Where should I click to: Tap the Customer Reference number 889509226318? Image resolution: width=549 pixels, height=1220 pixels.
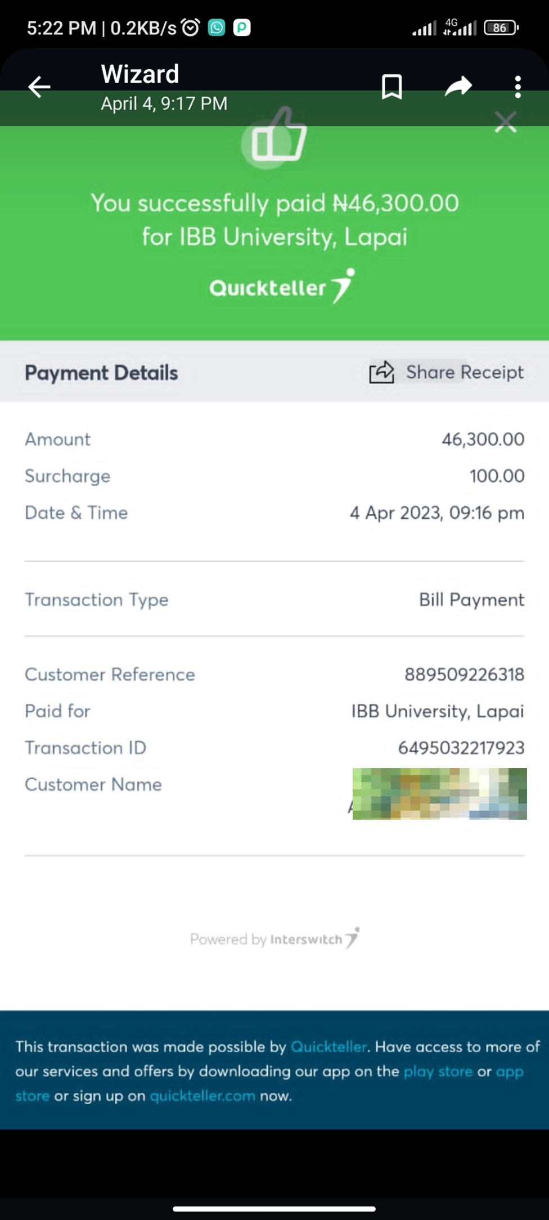coord(464,675)
